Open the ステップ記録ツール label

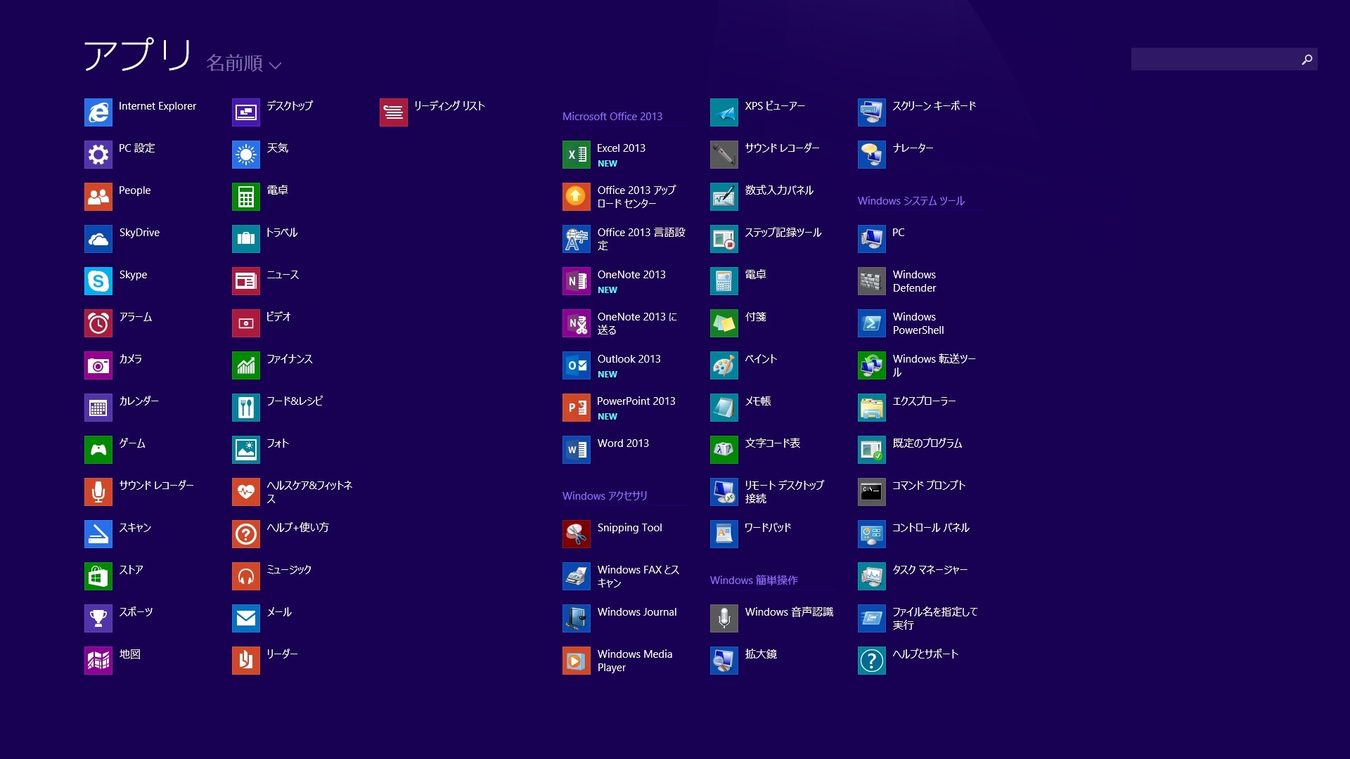(783, 233)
